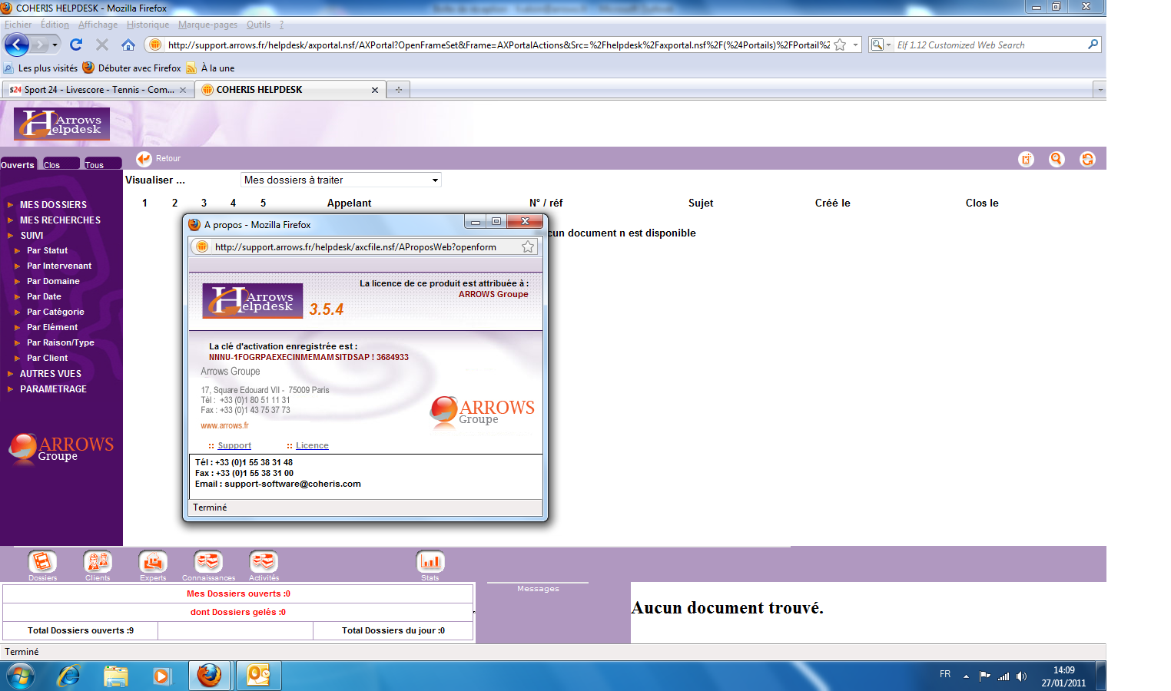Open the Experts icon
Screen dimensions: 1171x691
(x=153, y=561)
